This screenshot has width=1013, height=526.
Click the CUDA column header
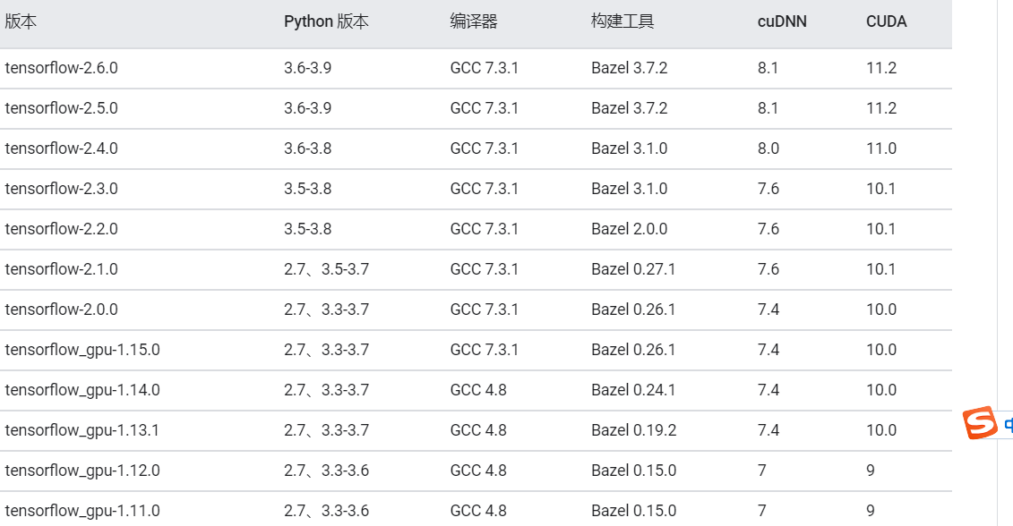click(887, 21)
